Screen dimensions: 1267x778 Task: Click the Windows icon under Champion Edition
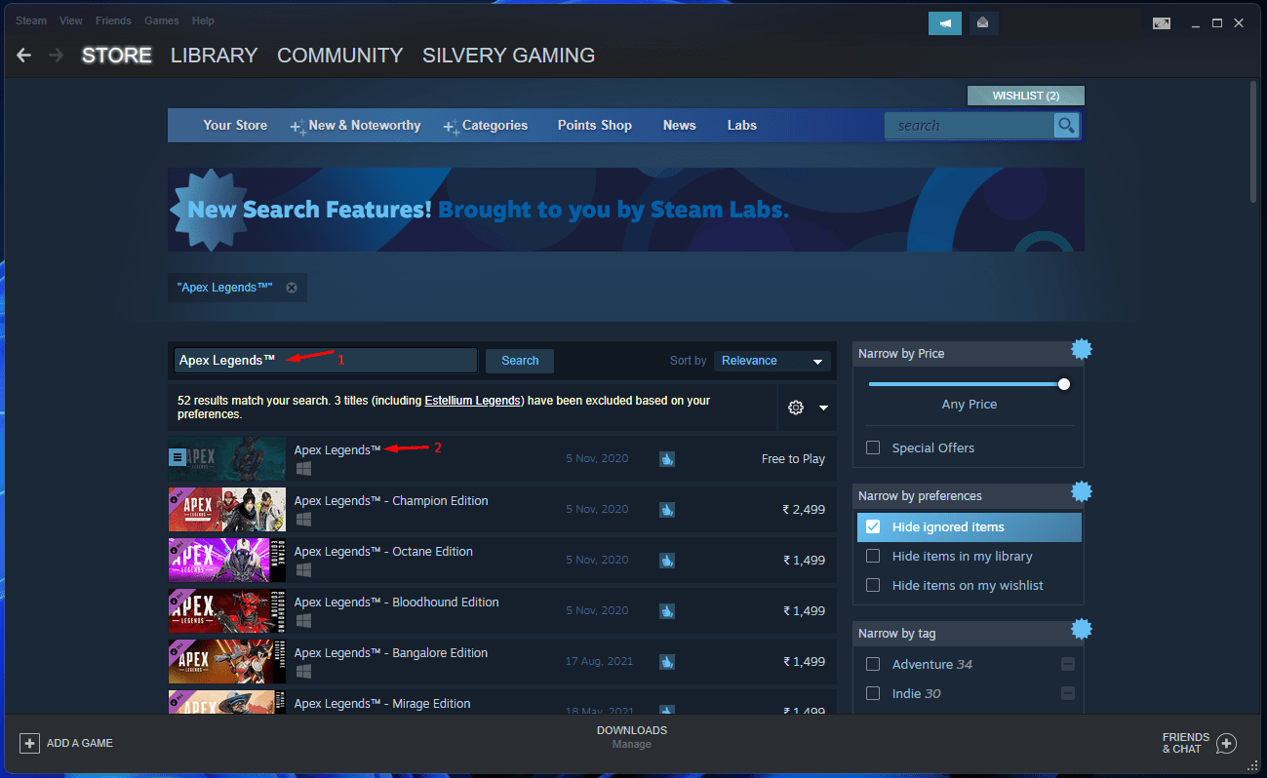303,520
